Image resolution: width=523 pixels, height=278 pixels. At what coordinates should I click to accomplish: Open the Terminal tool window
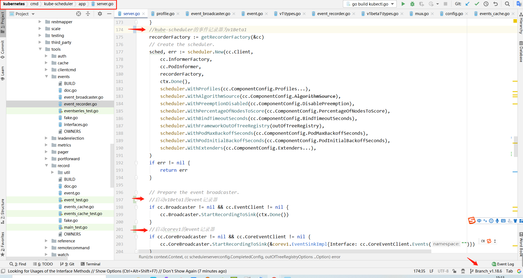point(91,264)
